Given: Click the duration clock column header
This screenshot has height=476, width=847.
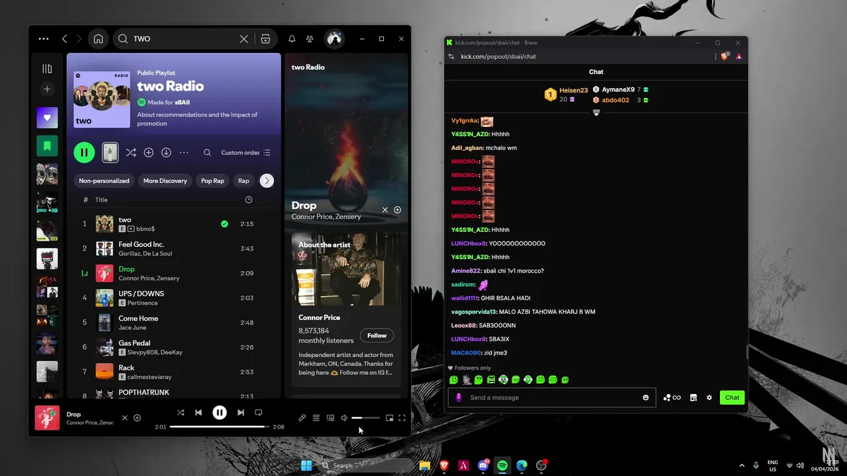Looking at the screenshot, I should pyautogui.click(x=249, y=200).
